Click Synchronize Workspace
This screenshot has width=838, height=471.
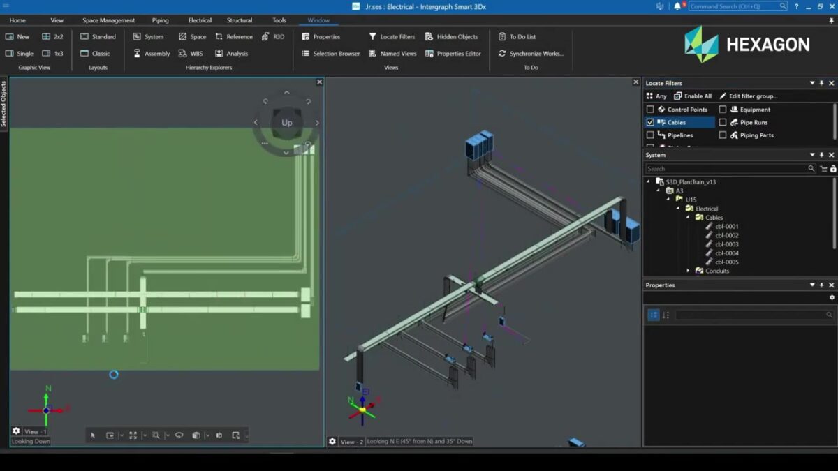531,53
